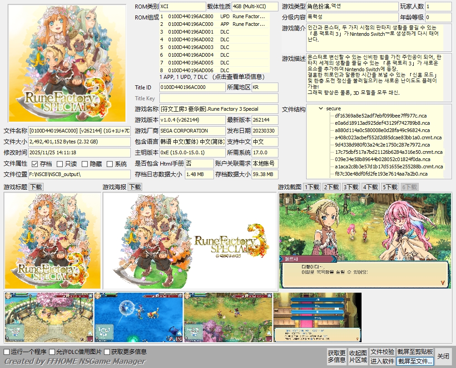
Task: Click the 文件位置 F:\NSCB\NSCB_output\ field
Action: 79,174
